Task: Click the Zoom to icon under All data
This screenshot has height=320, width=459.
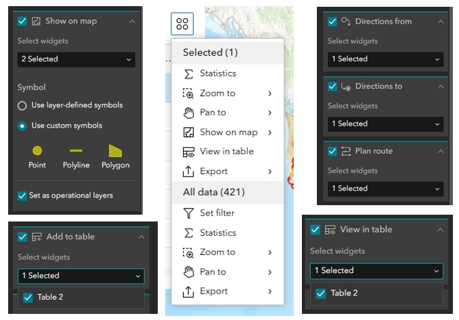Action: 188,253
